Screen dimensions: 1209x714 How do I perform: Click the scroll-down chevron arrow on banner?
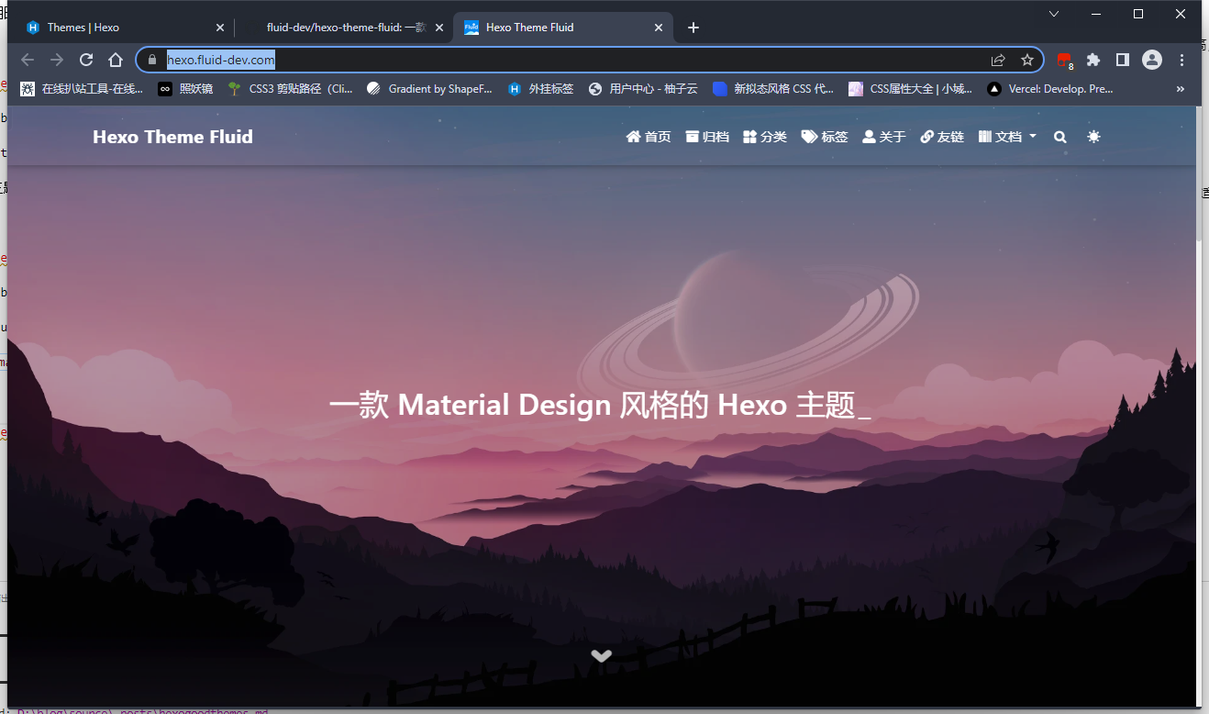pos(602,655)
